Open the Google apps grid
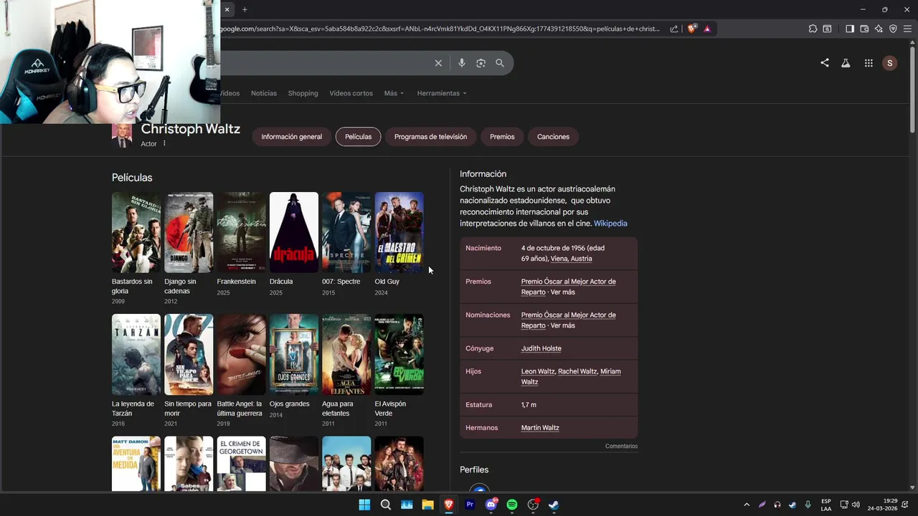This screenshot has width=918, height=516. click(x=869, y=63)
